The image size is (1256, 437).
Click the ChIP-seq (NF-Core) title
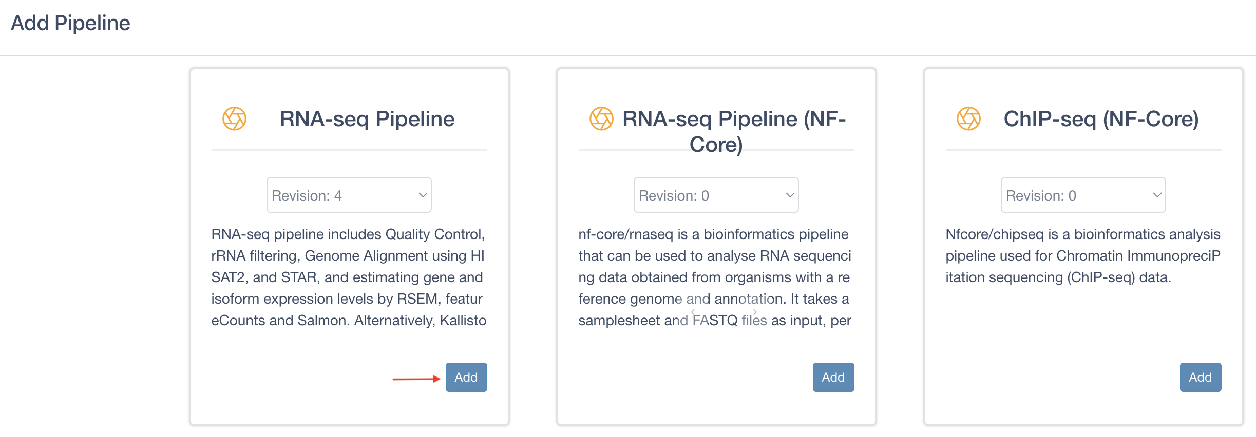[1101, 119]
